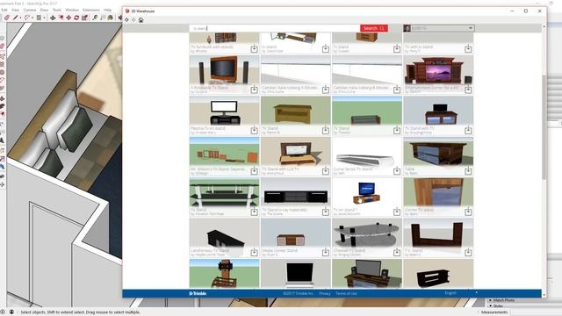Click the 3D Warehouse search input field

click(275, 28)
